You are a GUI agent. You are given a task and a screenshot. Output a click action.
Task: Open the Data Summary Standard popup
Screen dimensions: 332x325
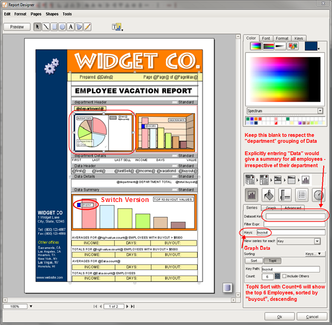tap(183, 189)
